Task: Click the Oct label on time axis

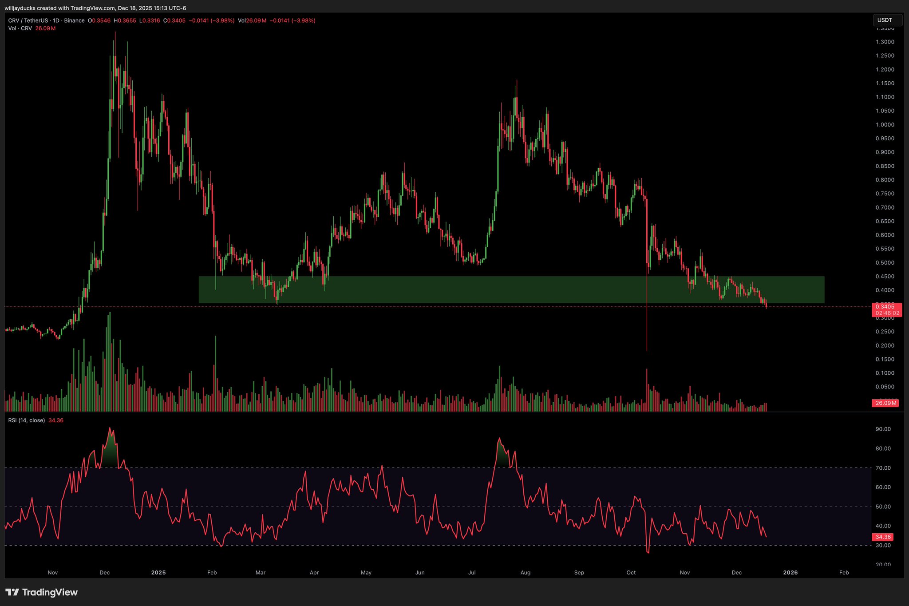Action: pos(631,572)
